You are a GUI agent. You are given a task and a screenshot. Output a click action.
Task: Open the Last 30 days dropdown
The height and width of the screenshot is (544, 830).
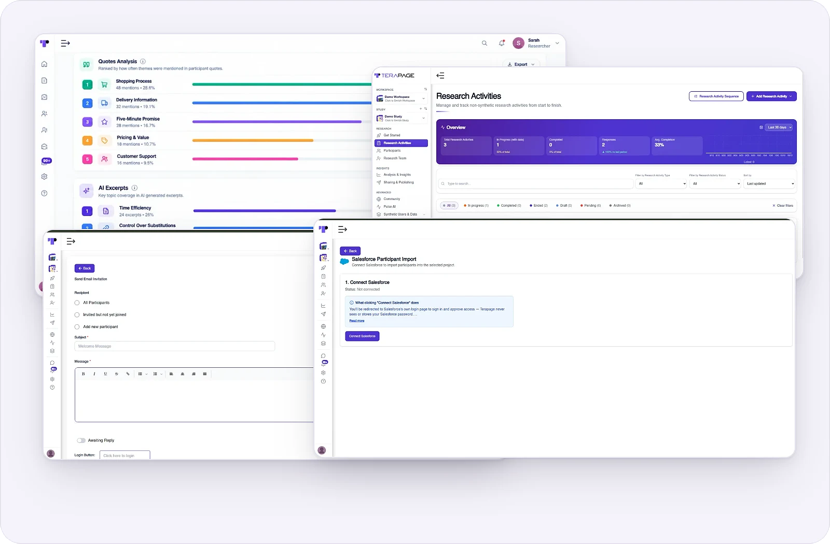click(x=780, y=127)
